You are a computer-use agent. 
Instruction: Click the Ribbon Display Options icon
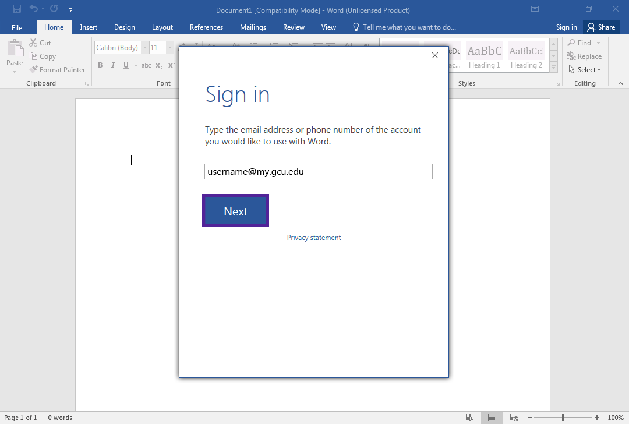535,9
